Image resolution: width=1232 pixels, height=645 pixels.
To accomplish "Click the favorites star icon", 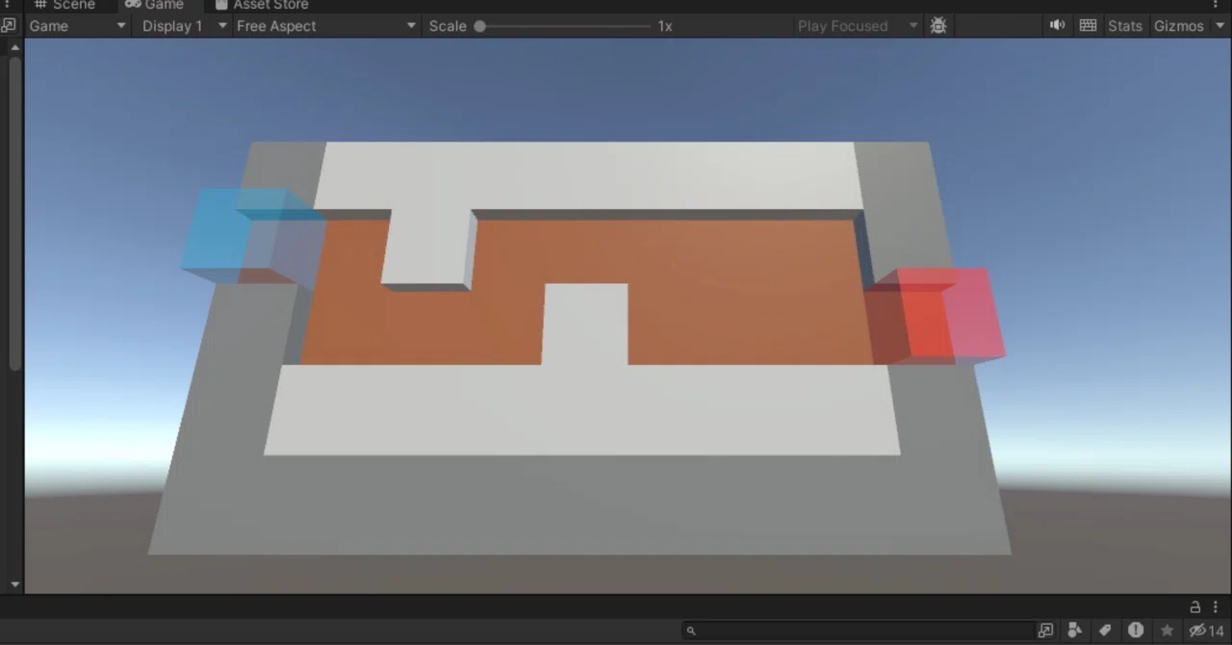I will (x=1167, y=631).
